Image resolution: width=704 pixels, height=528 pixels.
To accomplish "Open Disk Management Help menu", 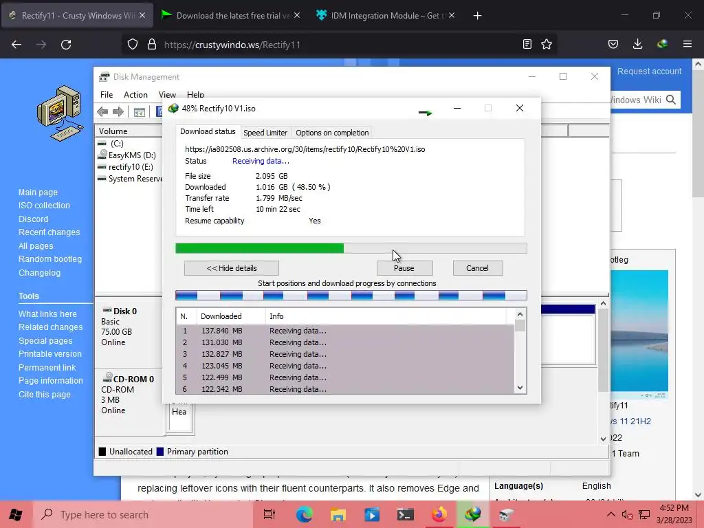I will 195,95.
